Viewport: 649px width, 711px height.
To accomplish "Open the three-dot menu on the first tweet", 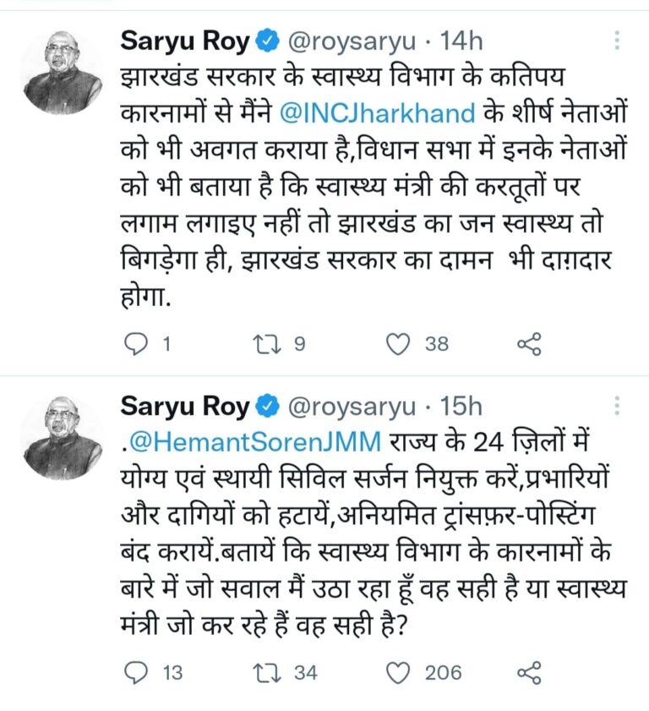I will 618,40.
